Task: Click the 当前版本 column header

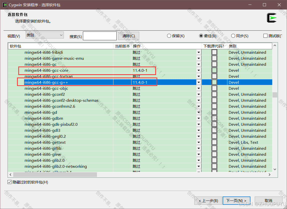Action: [x=122, y=46]
